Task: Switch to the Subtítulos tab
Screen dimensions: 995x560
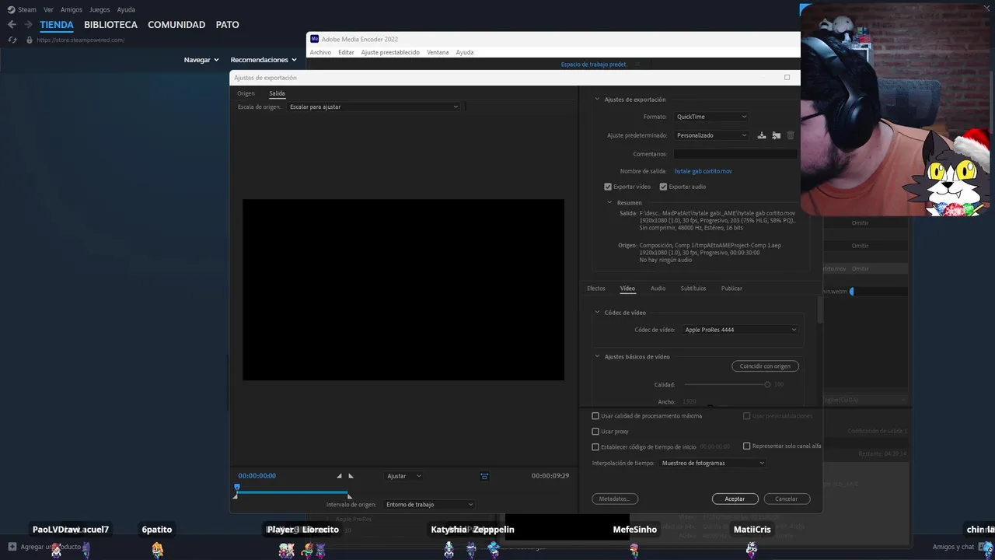Action: [x=693, y=289]
